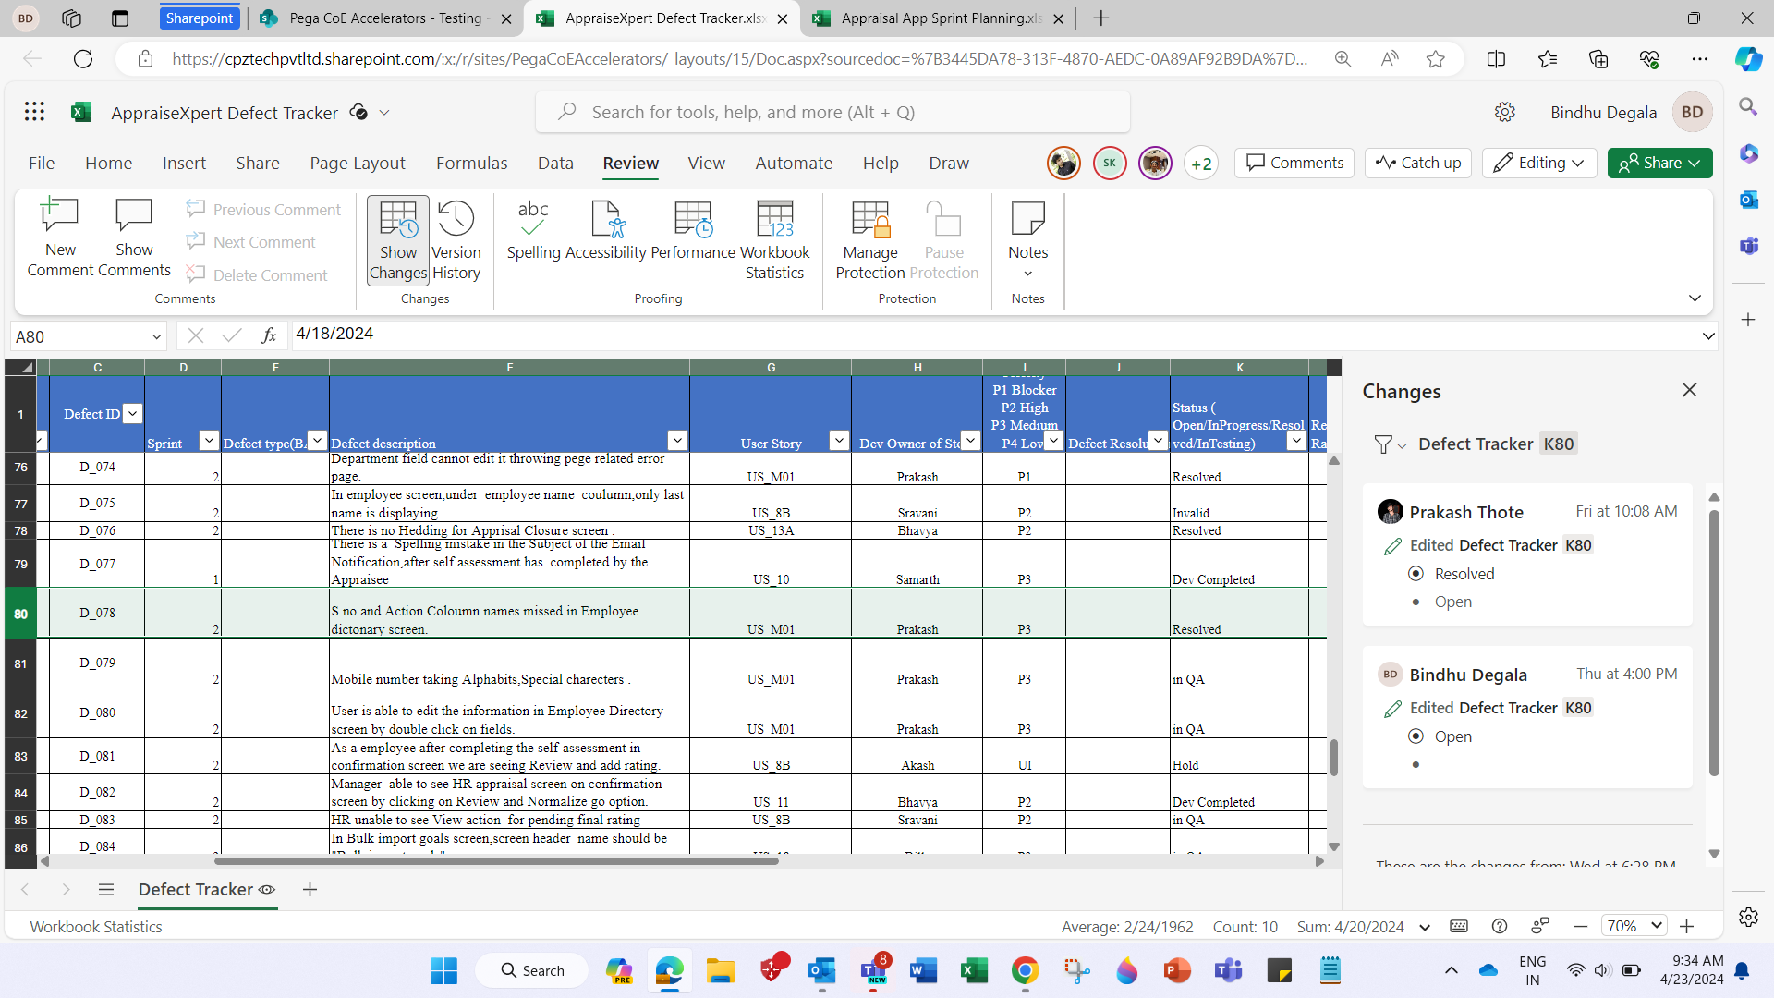Close the Changes pane
This screenshot has height=998, width=1774.
(x=1690, y=390)
